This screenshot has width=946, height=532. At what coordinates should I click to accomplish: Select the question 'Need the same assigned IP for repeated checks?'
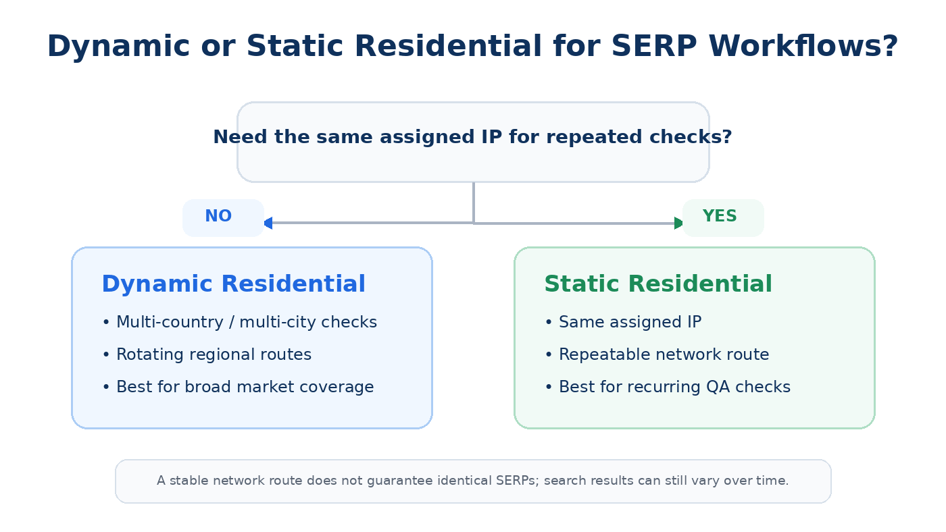point(472,137)
